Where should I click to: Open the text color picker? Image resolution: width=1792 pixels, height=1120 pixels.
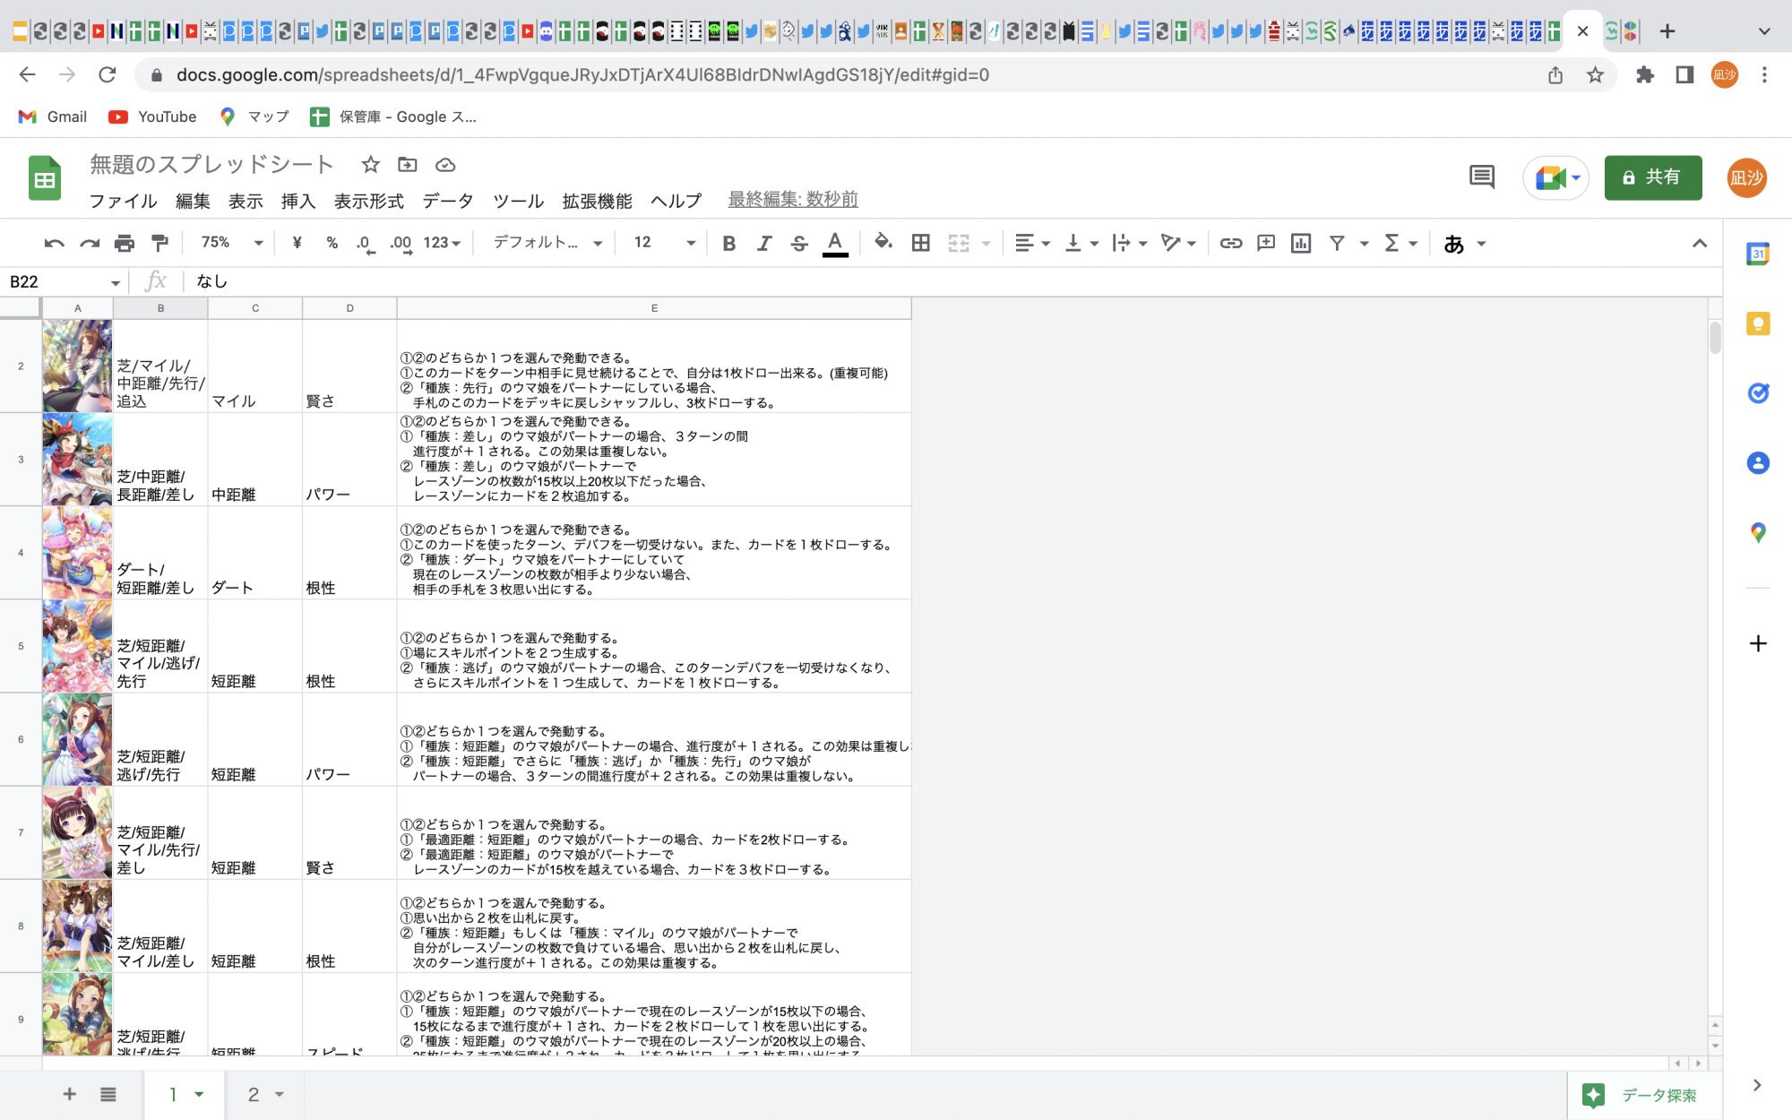pyautogui.click(x=835, y=243)
